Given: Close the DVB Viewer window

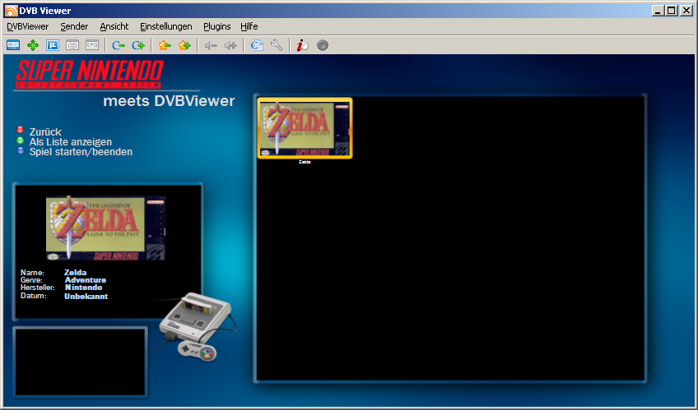Looking at the screenshot, I should coord(686,11).
